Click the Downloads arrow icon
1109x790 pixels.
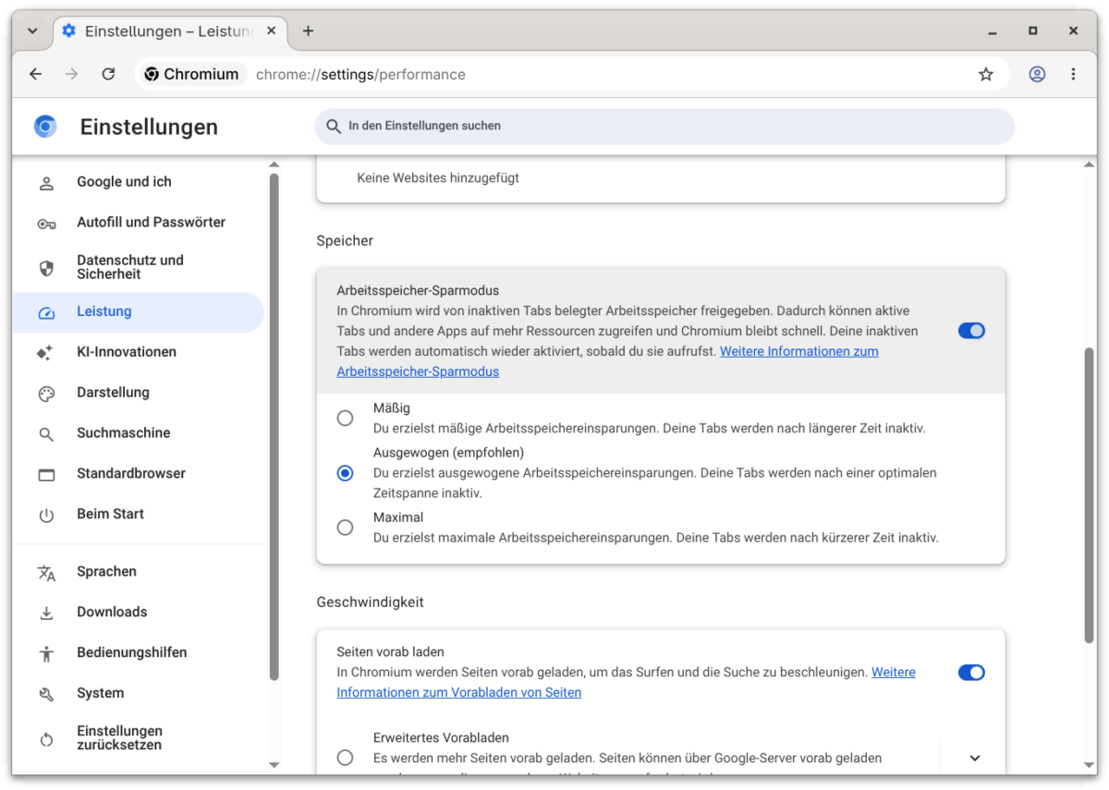click(x=46, y=614)
